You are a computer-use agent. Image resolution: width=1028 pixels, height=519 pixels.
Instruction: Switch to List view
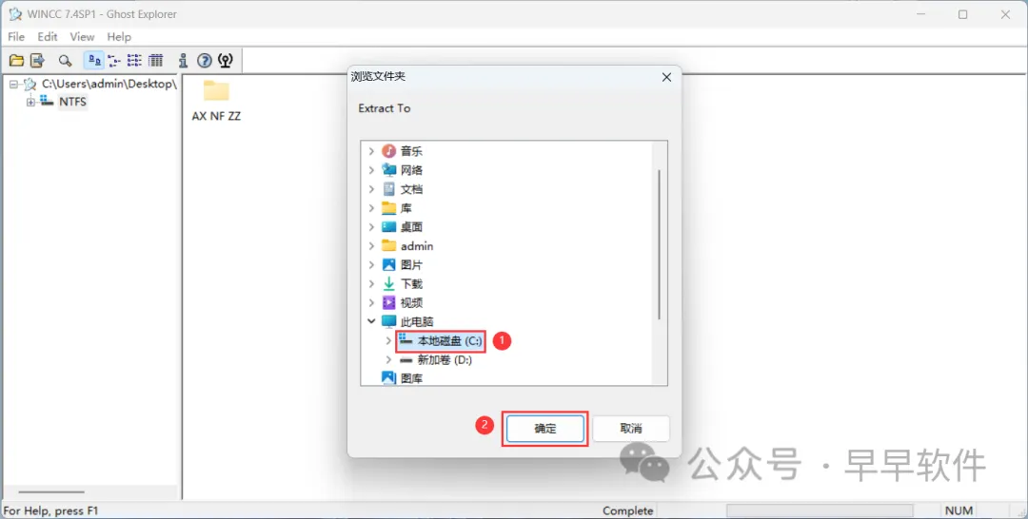click(134, 61)
